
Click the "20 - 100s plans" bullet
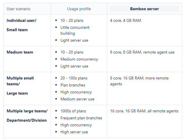[x=74, y=78]
